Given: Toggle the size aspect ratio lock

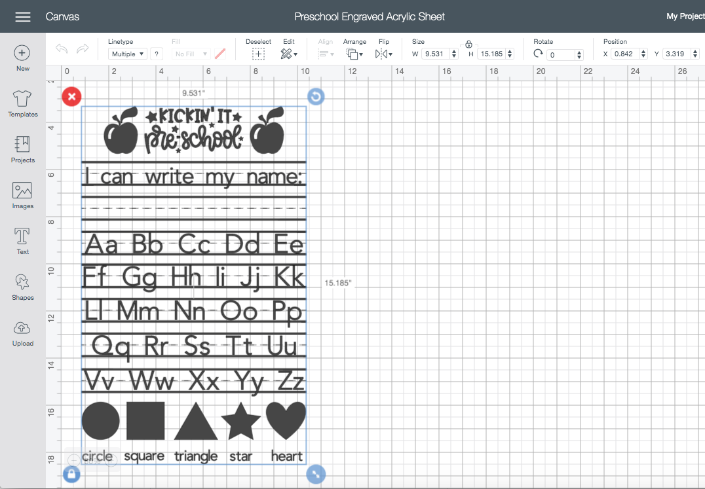Looking at the screenshot, I should pos(468,44).
